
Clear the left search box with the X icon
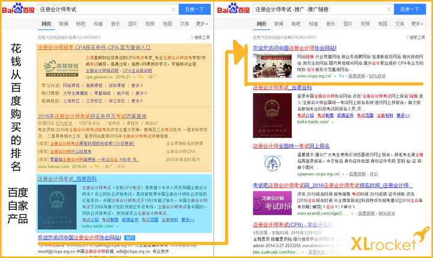(x=173, y=10)
